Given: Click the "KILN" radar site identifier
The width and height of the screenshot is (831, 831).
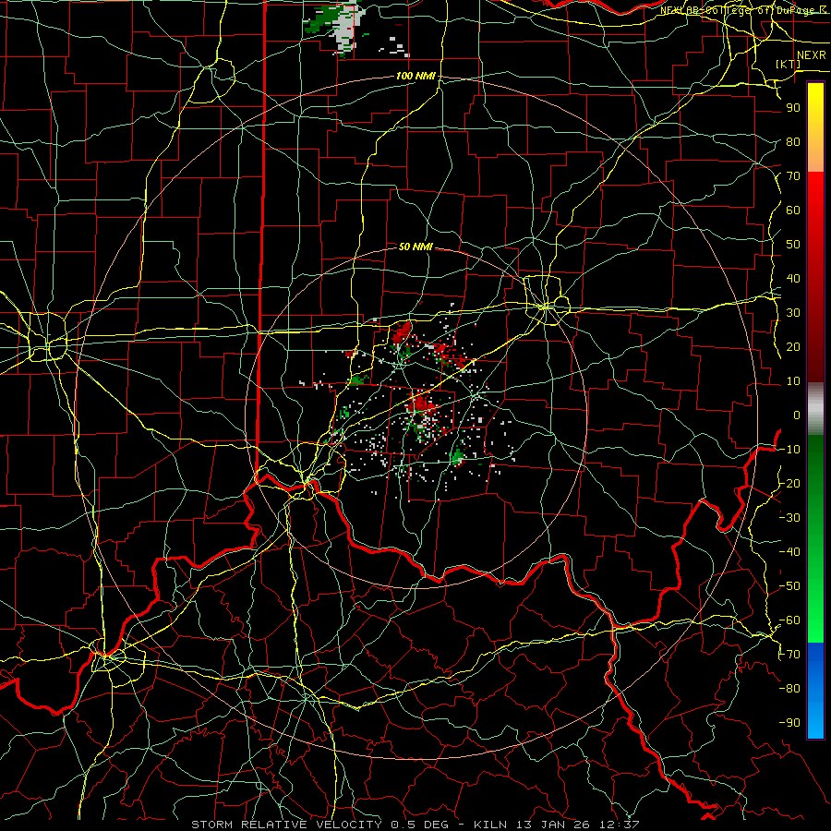Looking at the screenshot, I should pos(489,825).
